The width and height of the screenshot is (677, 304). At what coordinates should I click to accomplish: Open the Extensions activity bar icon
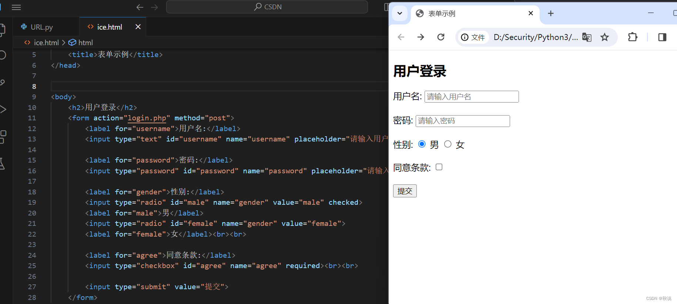[3, 137]
